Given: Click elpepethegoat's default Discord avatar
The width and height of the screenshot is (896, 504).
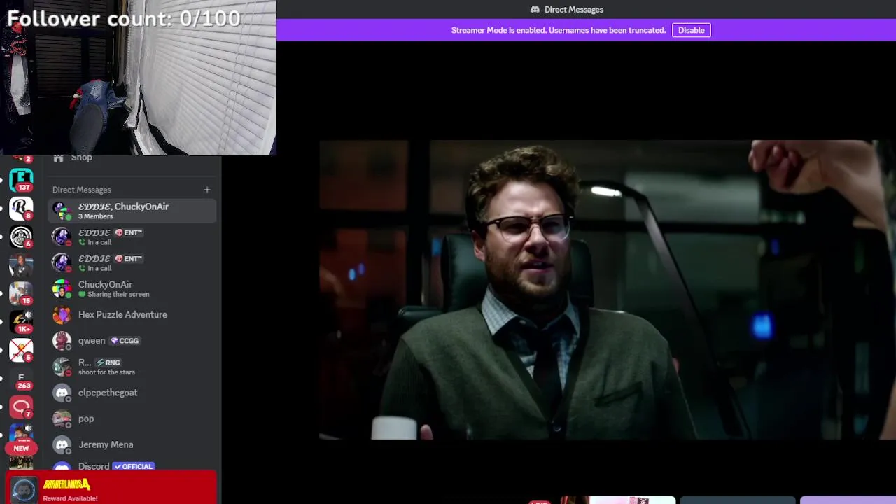Looking at the screenshot, I should tap(62, 393).
